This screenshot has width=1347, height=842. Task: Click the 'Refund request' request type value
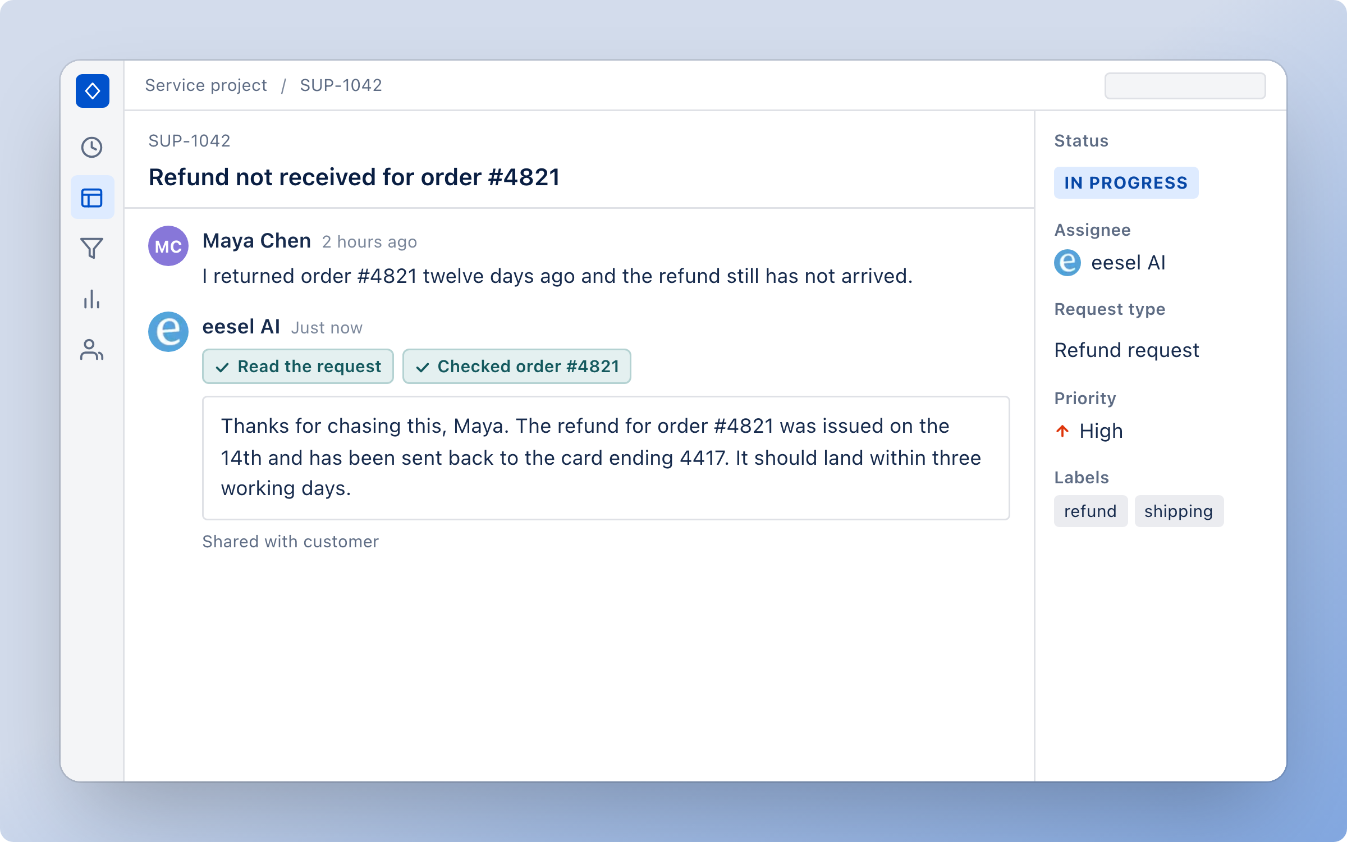tap(1126, 350)
